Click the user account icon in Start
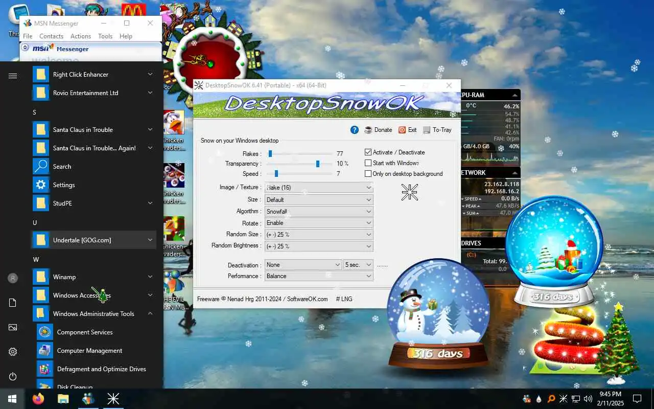This screenshot has height=409, width=654. coord(13,278)
